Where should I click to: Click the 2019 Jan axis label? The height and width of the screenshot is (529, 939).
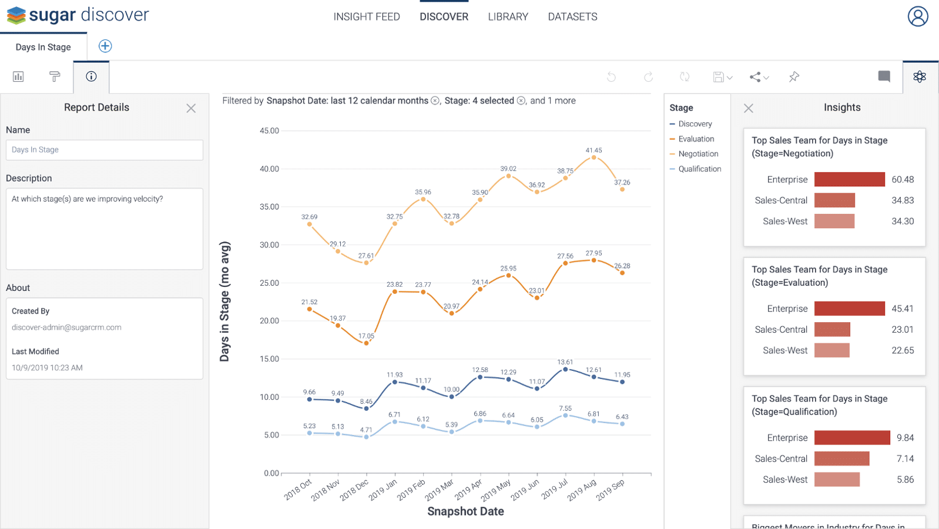coord(383,490)
